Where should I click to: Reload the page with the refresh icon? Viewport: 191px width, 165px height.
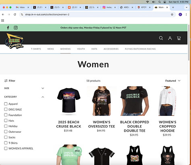pyautogui.click(x=15, y=14)
